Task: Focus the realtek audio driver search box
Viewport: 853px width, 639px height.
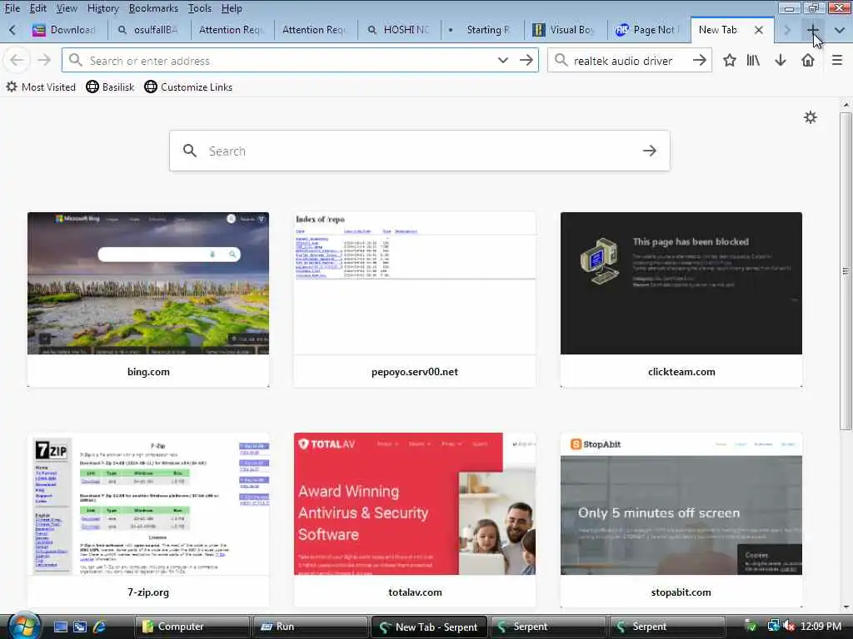Action: [630, 60]
